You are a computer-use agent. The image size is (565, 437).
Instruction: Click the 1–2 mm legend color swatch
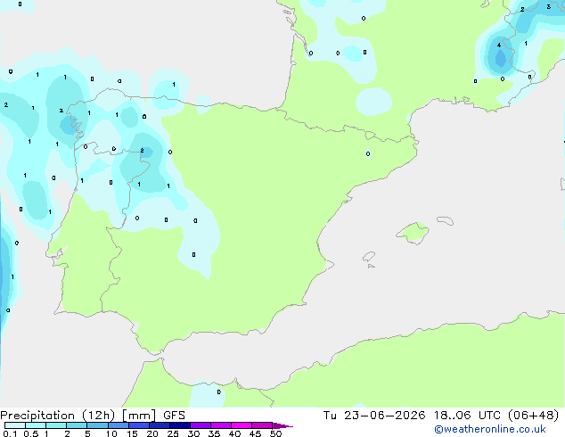(56, 425)
